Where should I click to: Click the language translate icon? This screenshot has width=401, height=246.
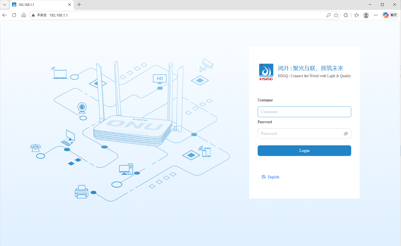[x=264, y=177]
